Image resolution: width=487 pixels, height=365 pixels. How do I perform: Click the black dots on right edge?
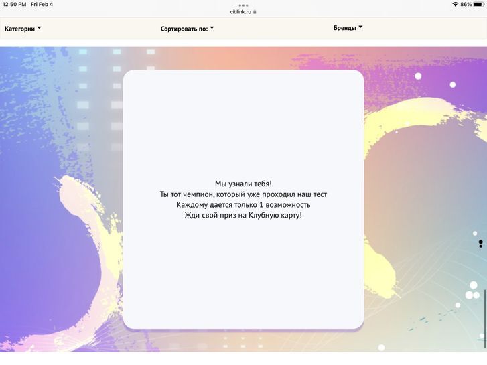coord(480,243)
